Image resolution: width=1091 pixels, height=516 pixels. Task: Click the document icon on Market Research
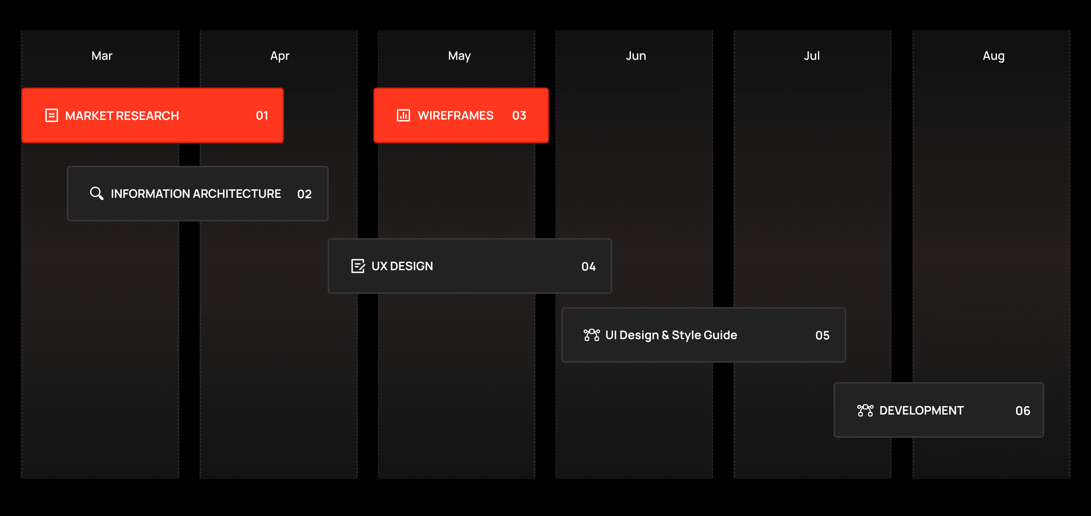click(51, 115)
